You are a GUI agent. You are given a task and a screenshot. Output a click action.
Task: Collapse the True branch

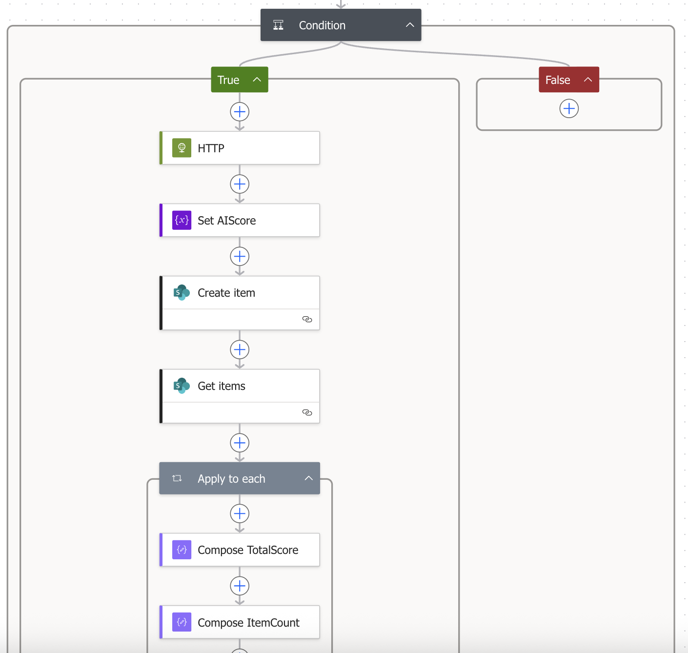[x=257, y=80]
